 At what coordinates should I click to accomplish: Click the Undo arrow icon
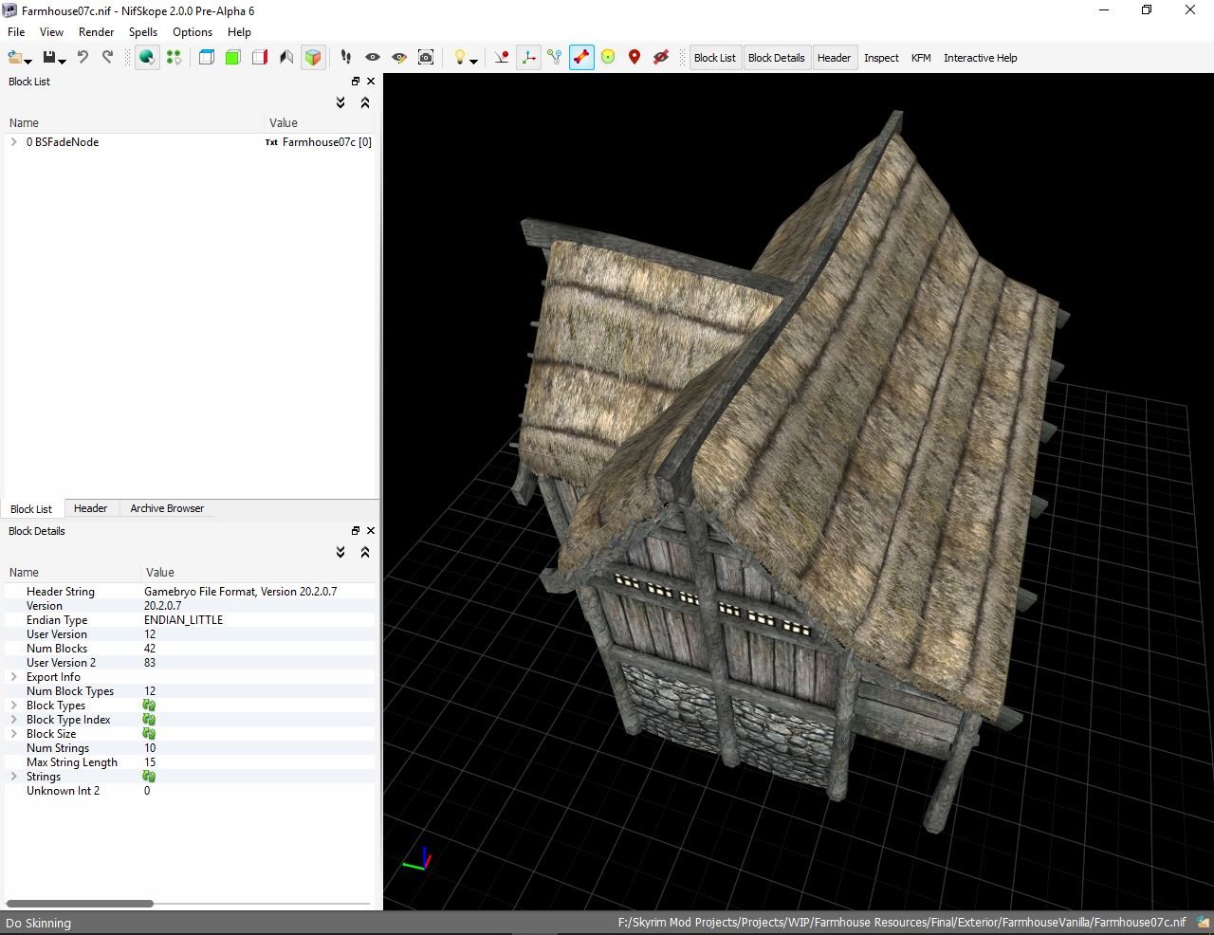click(x=83, y=58)
